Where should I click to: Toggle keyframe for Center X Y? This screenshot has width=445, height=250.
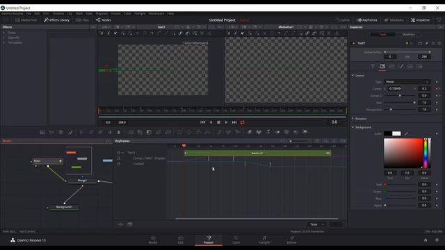point(437,89)
